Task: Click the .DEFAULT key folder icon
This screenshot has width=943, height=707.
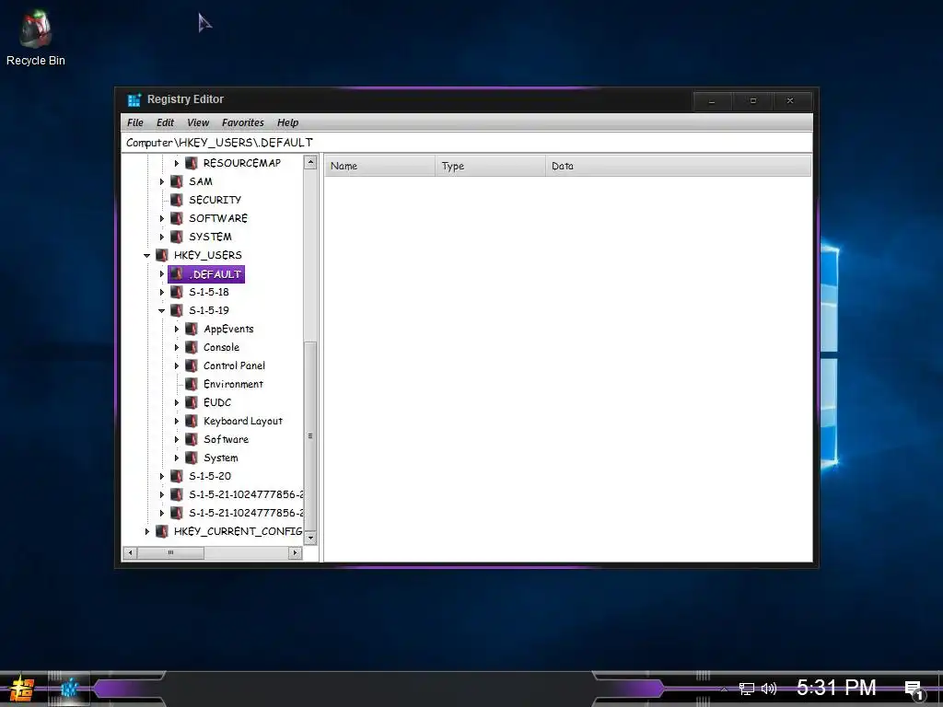Action: tap(177, 274)
